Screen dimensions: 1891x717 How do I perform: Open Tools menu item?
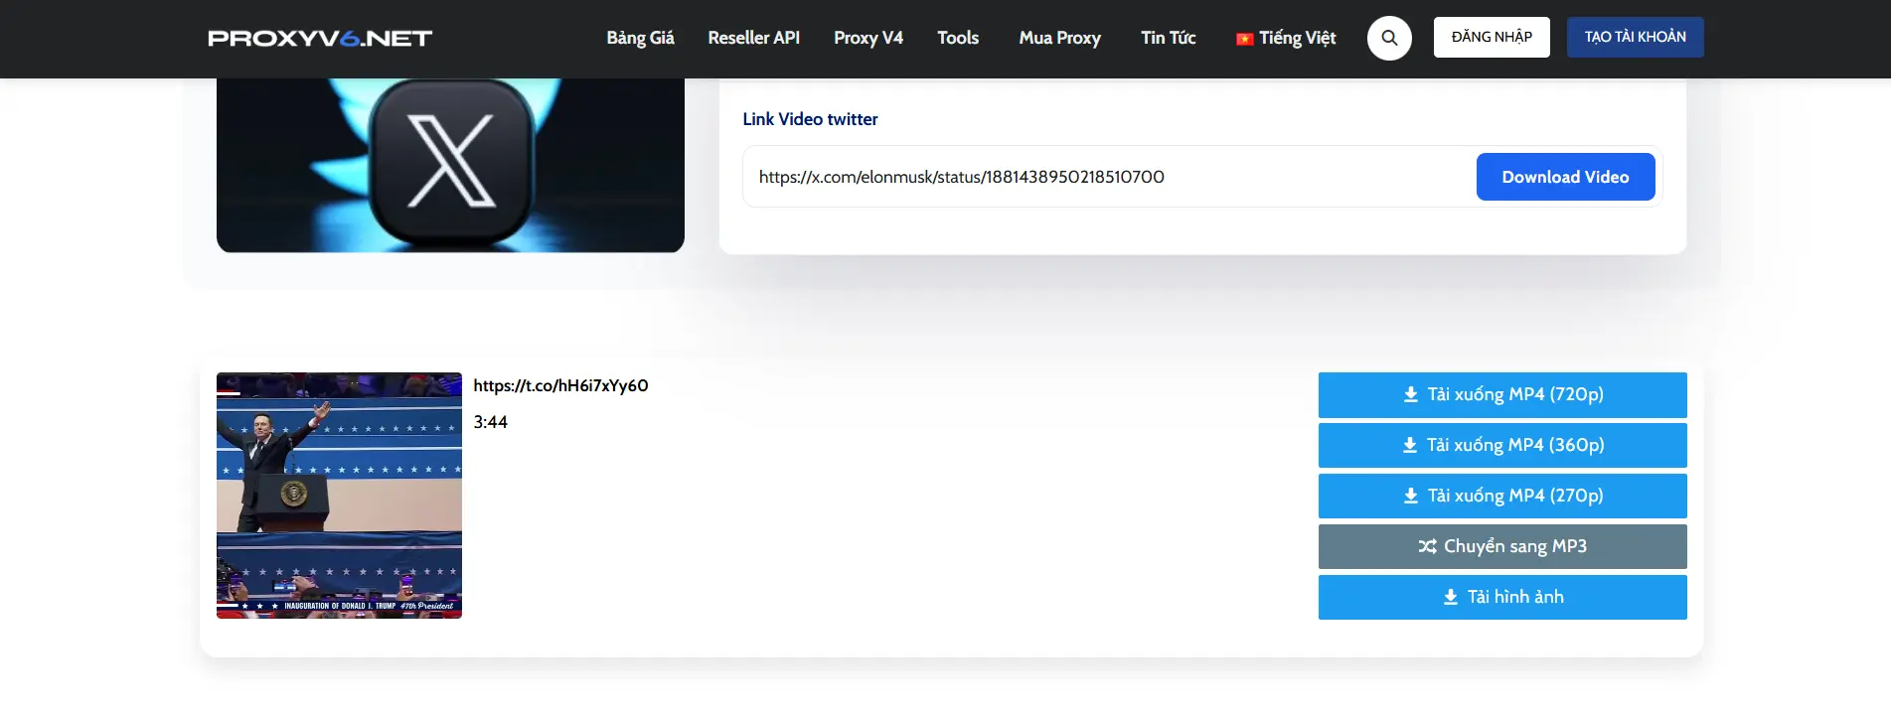pyautogui.click(x=958, y=38)
